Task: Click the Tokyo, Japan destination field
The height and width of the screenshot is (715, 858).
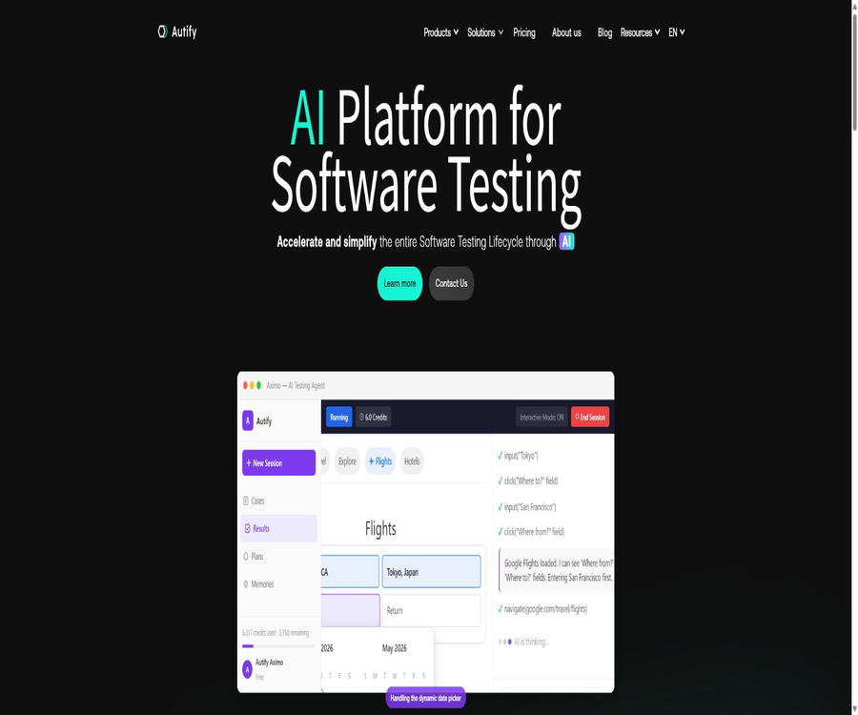Action: point(431,572)
